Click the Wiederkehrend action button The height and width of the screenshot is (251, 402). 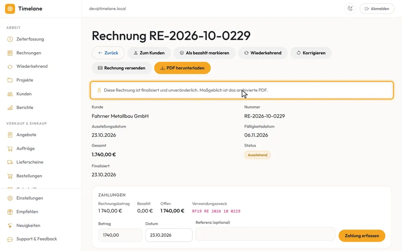pos(263,53)
